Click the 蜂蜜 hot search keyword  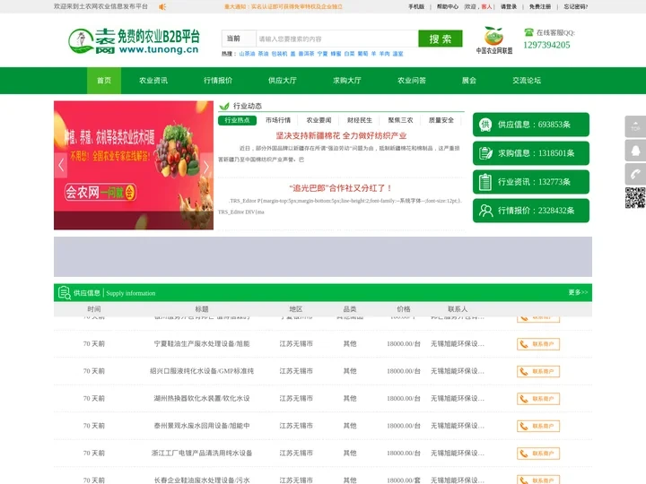(x=336, y=54)
